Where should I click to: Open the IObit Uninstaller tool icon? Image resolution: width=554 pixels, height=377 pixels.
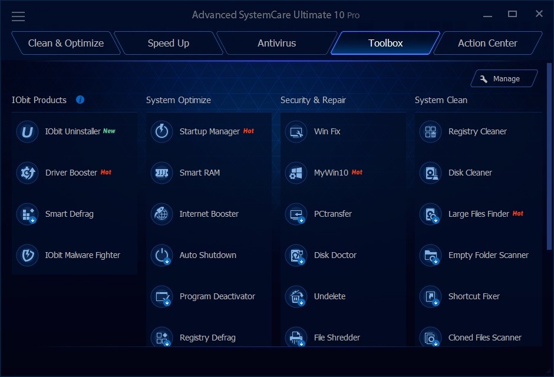click(27, 132)
